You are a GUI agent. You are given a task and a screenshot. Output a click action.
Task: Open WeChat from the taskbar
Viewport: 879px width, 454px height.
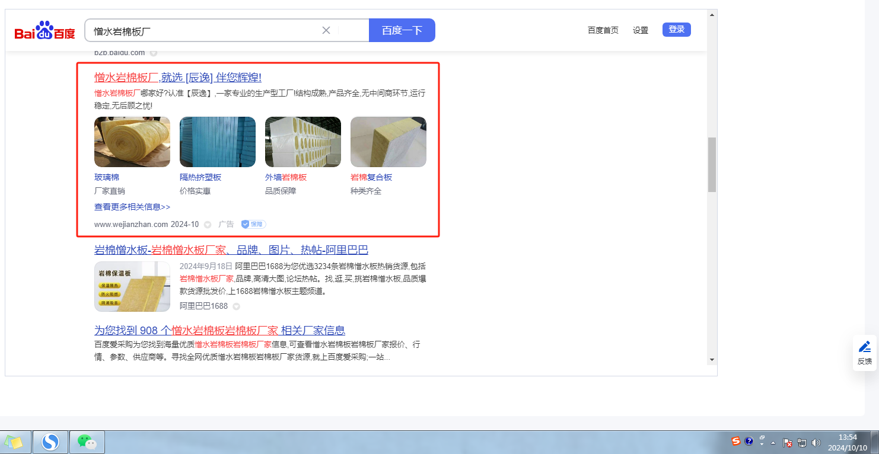87,442
